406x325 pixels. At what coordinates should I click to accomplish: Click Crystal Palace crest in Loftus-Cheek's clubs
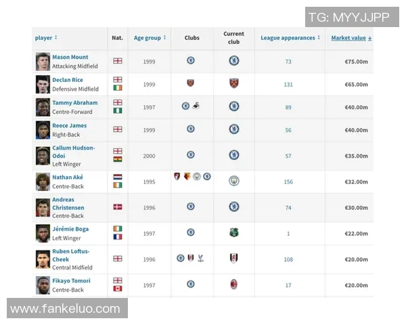coord(200,259)
